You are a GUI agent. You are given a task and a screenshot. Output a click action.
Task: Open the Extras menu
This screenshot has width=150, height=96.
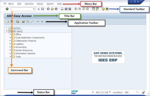[40, 4]
